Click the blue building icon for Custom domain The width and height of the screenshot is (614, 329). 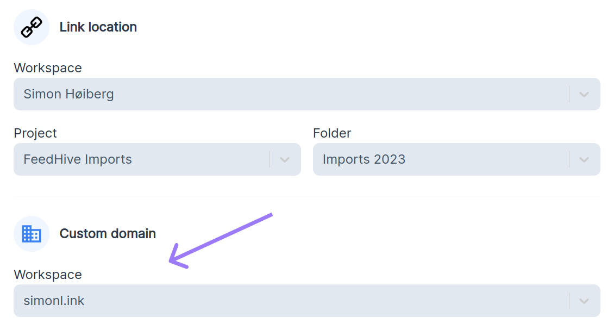(x=31, y=233)
